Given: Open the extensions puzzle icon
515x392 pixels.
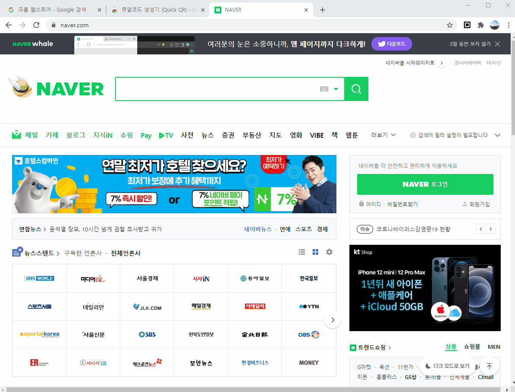Looking at the screenshot, I should click(481, 25).
